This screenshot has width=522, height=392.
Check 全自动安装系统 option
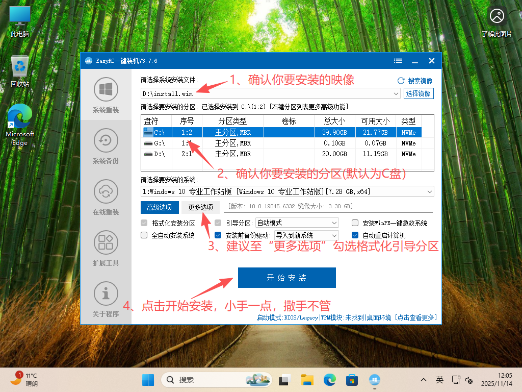pyautogui.click(x=144, y=235)
